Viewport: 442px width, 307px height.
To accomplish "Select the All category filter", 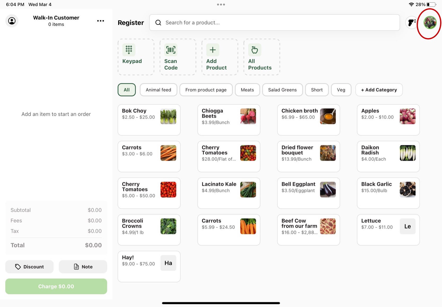I will pos(127,90).
